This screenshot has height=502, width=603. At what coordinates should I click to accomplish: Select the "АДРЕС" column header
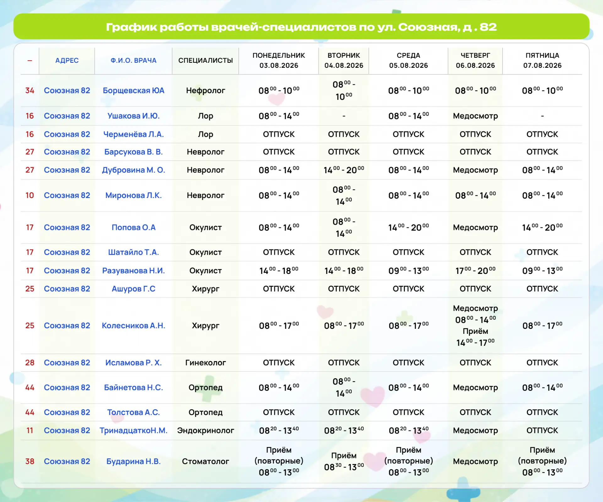(x=67, y=61)
